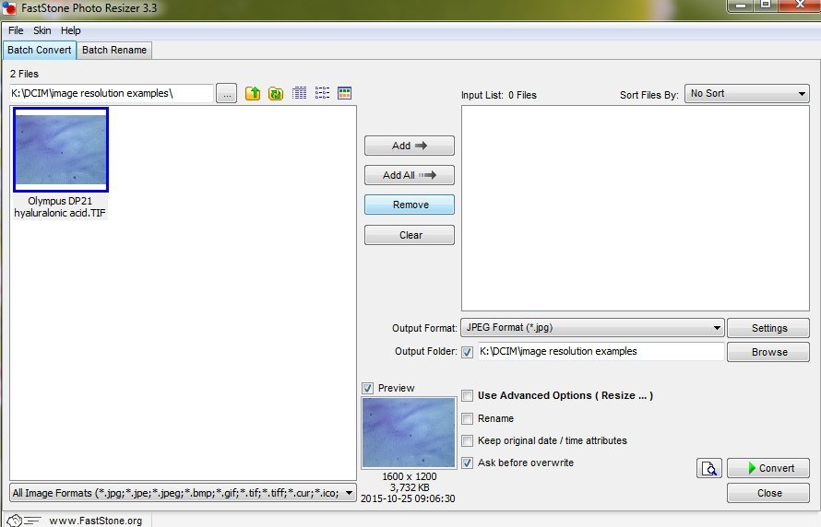Open conversion preview magnifier icon
The height and width of the screenshot is (527, 821).
(709, 468)
